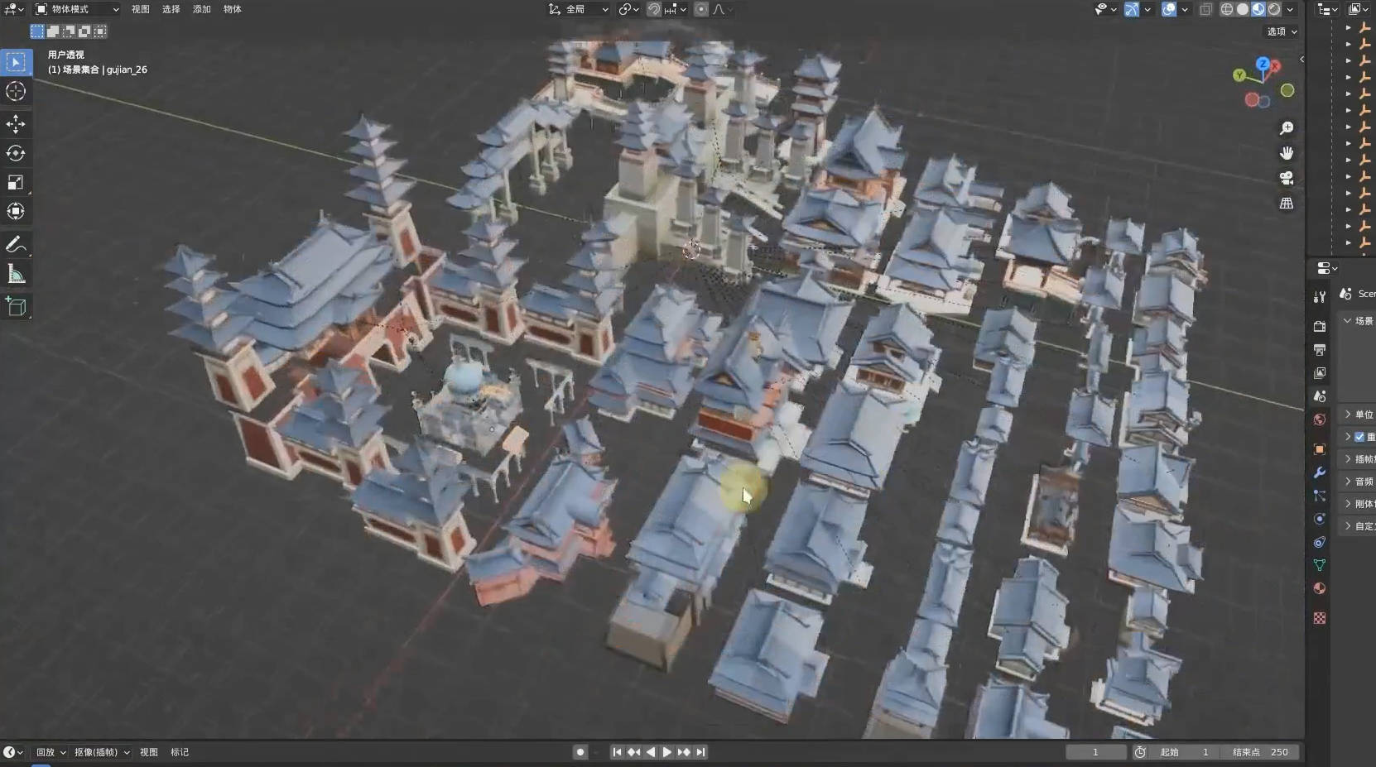
Task: Click the blue Z axis gizmo
Action: pyautogui.click(x=1263, y=64)
